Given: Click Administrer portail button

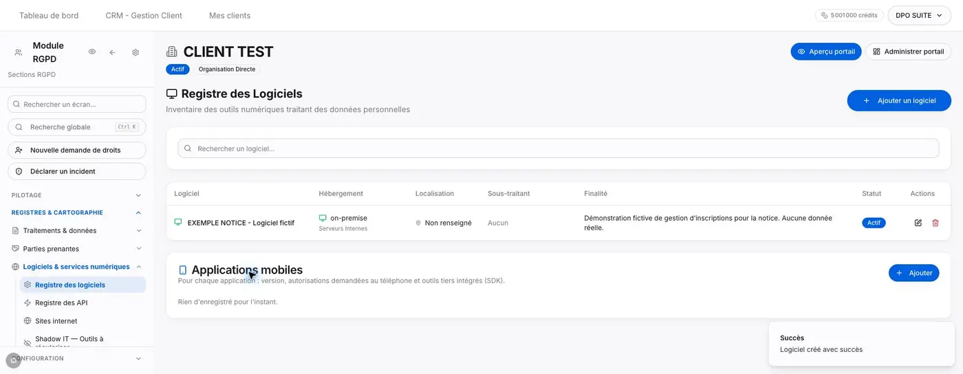Looking at the screenshot, I should coord(908,52).
